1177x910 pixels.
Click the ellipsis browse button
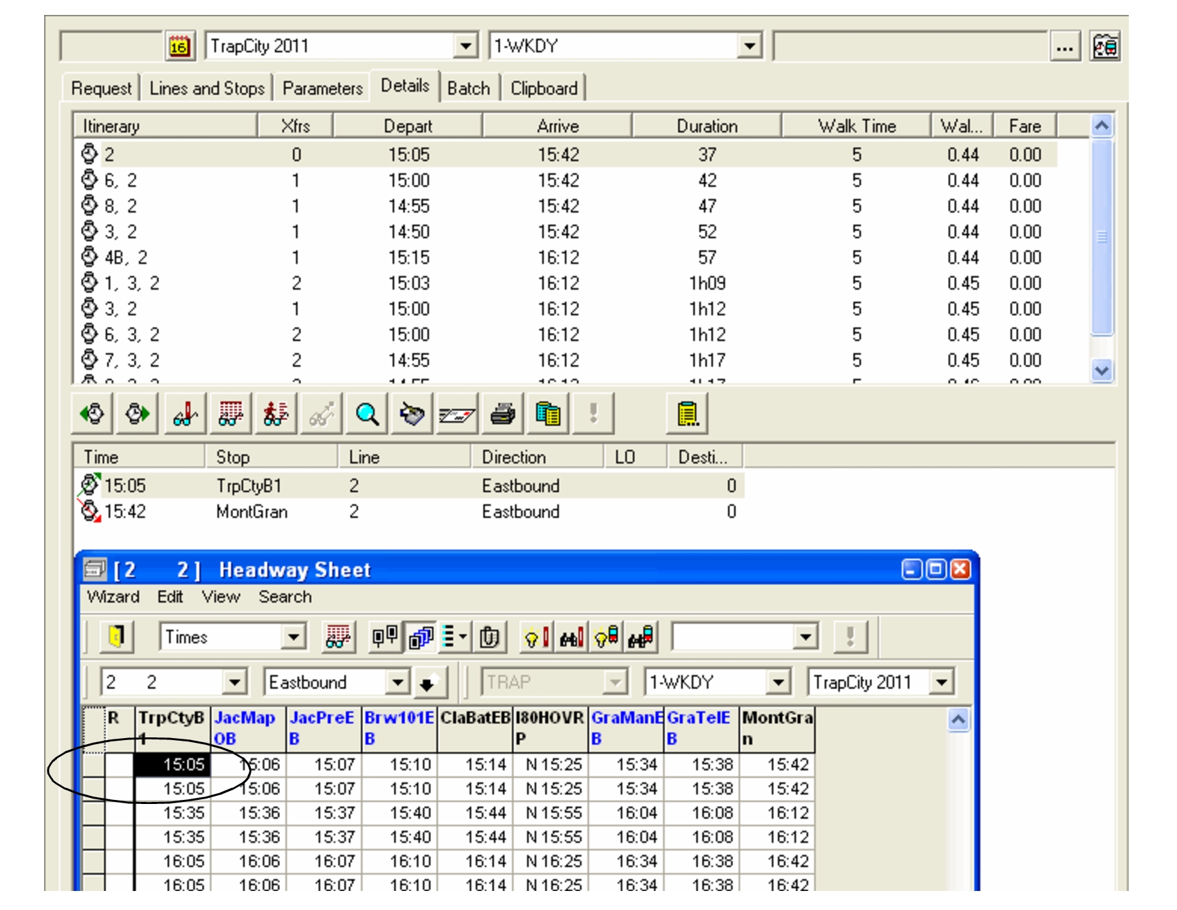coord(1064,47)
